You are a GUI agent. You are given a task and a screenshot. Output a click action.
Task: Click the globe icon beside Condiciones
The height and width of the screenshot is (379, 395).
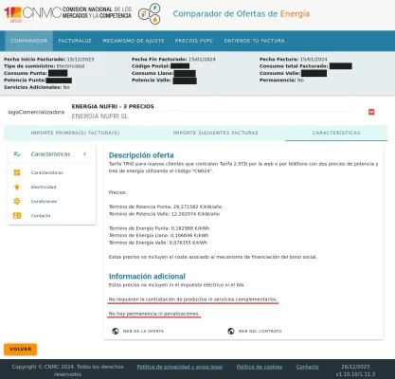point(17,201)
